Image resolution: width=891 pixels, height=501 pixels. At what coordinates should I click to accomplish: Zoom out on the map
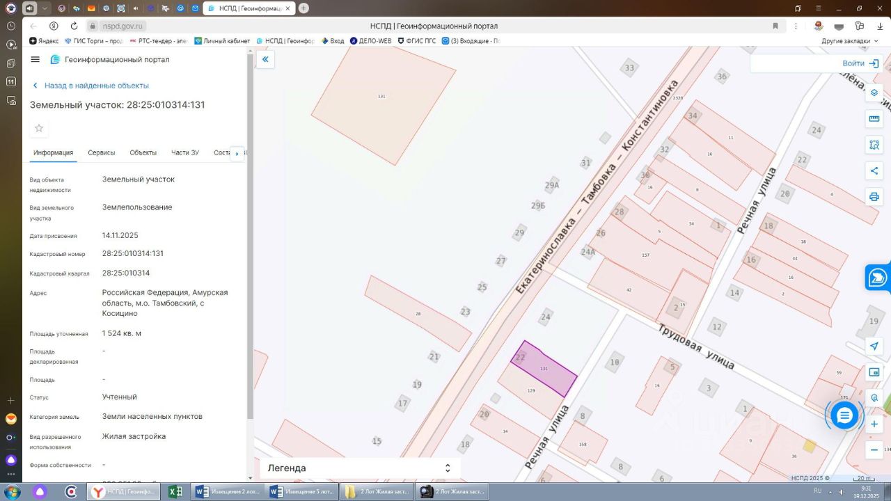click(874, 450)
